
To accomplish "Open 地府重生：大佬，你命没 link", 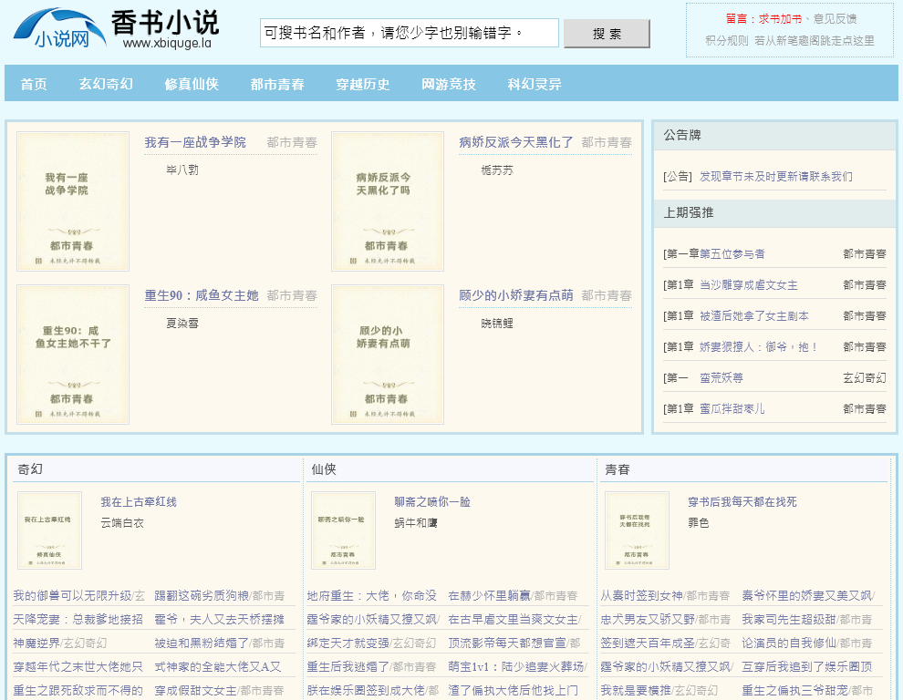I will (371, 596).
